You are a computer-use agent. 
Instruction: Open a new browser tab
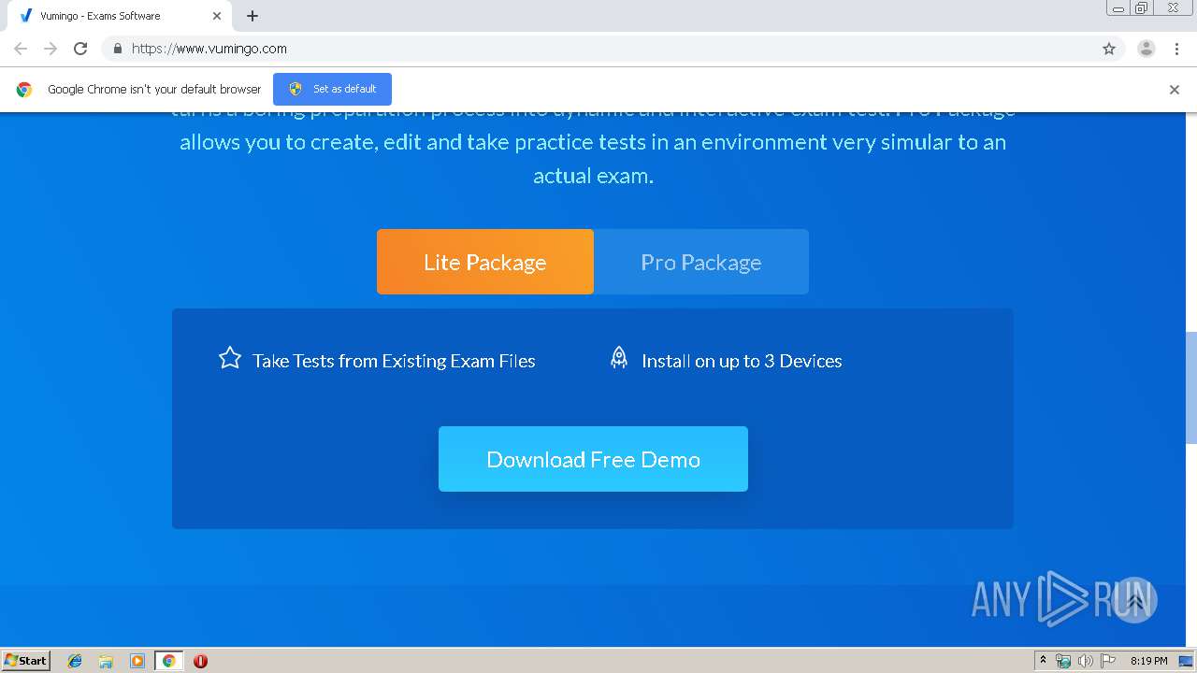click(252, 16)
